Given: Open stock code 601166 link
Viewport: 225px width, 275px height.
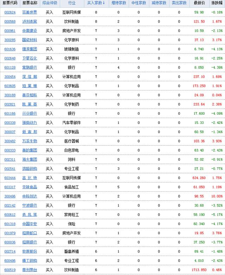Looking at the screenshot, I should click(10, 114).
